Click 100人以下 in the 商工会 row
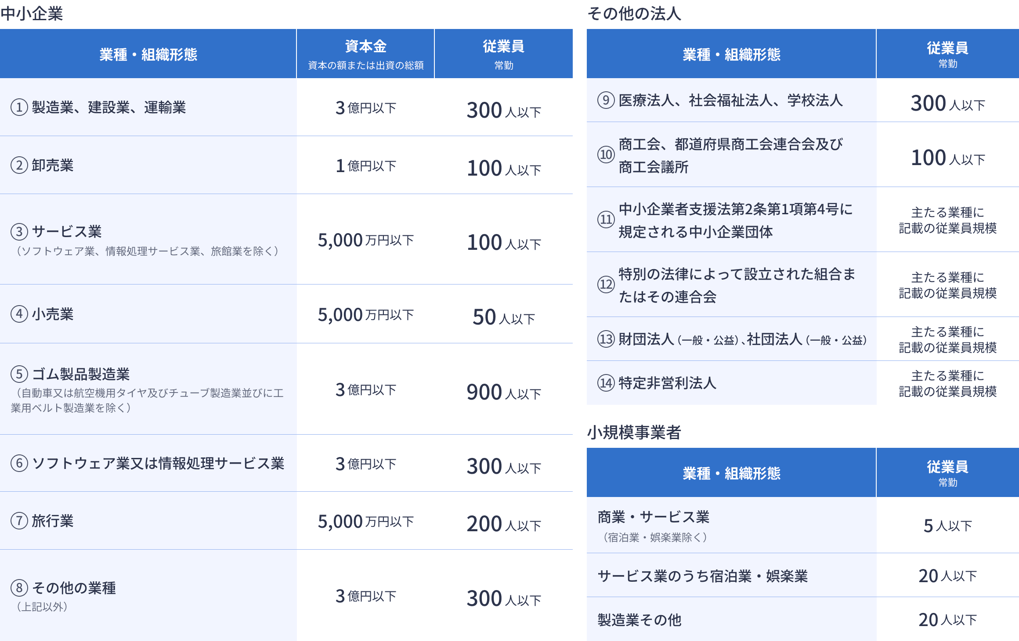The image size is (1019, 641). (x=948, y=157)
